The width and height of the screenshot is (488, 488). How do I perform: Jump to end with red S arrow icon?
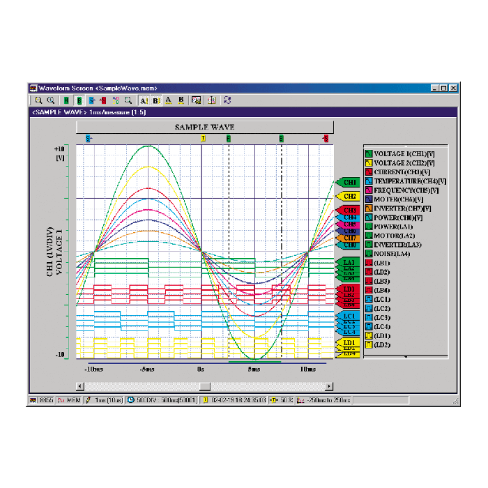[103, 100]
